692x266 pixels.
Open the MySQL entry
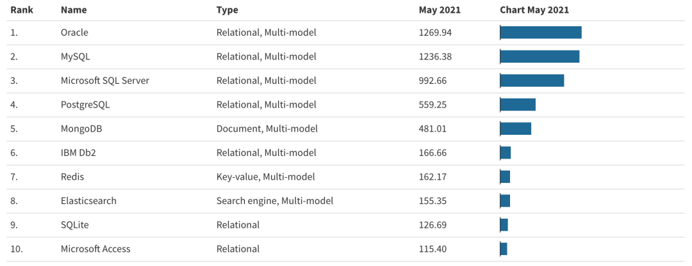point(76,56)
